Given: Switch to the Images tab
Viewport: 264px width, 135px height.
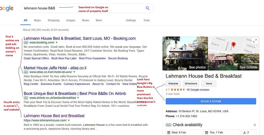Looking at the screenshot, I should [x=71, y=20].
